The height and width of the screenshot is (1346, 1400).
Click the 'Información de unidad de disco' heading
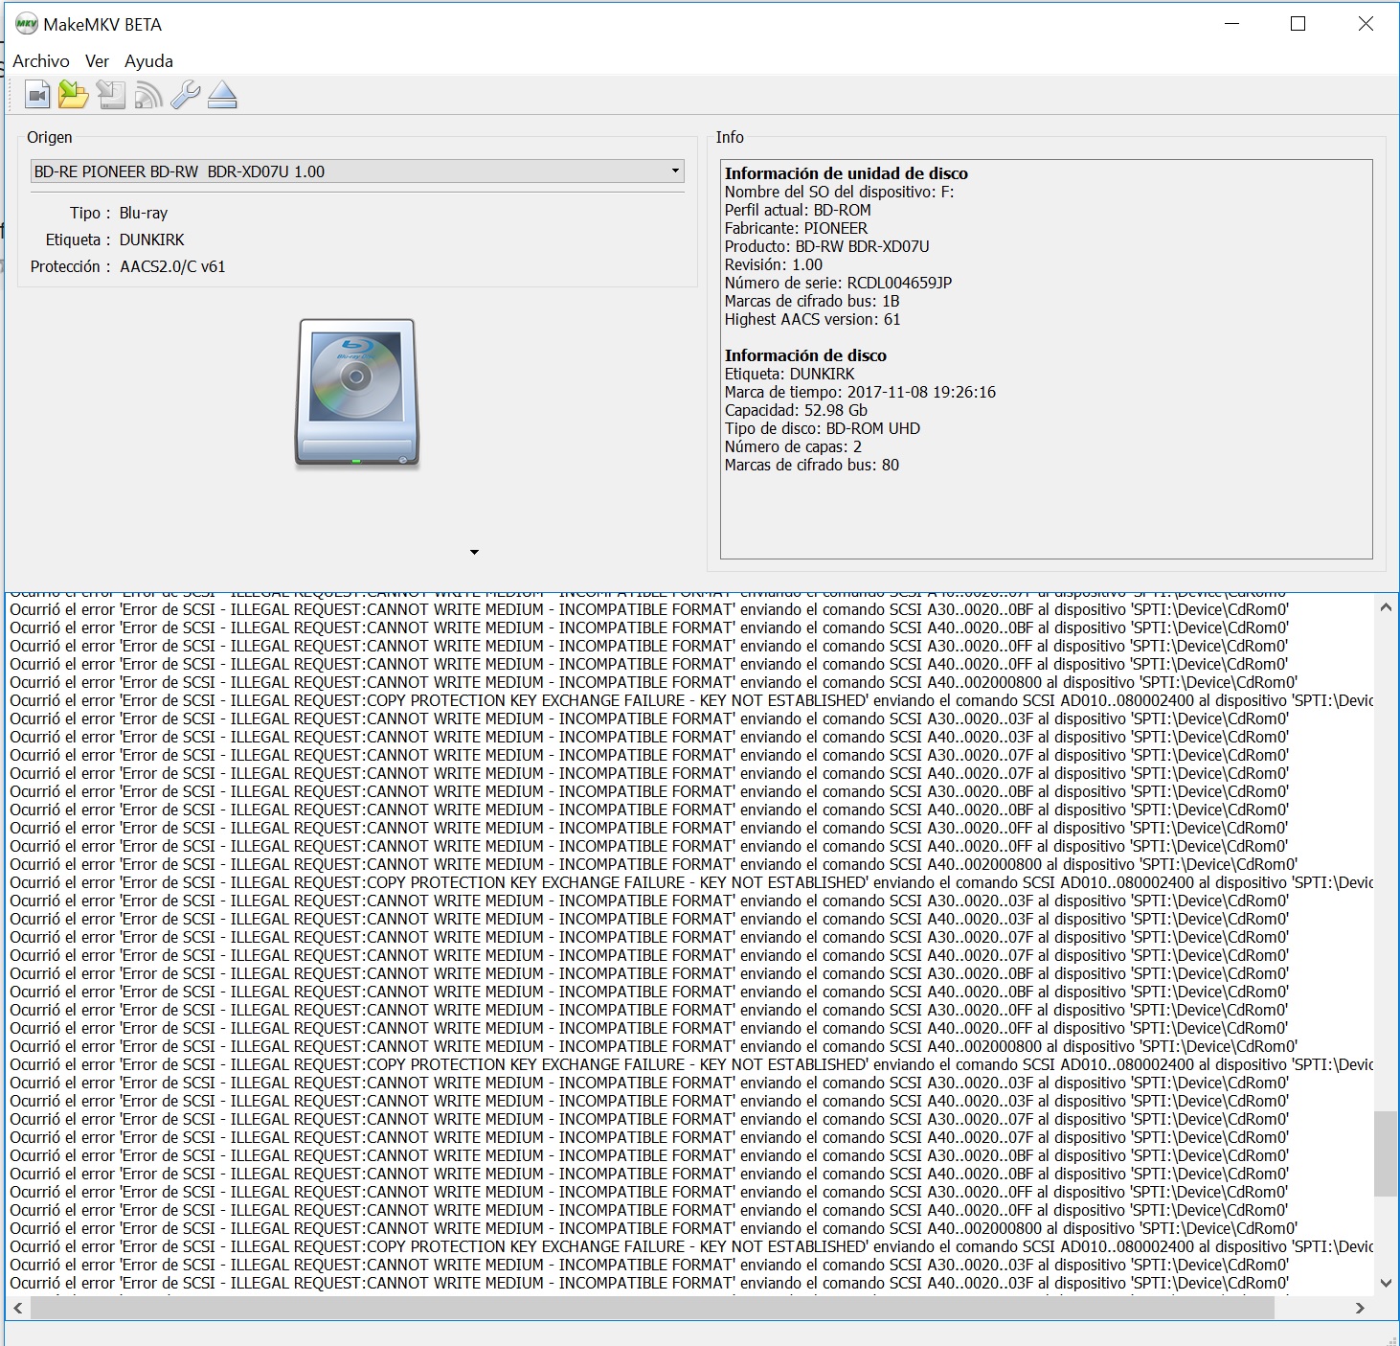pyautogui.click(x=847, y=173)
